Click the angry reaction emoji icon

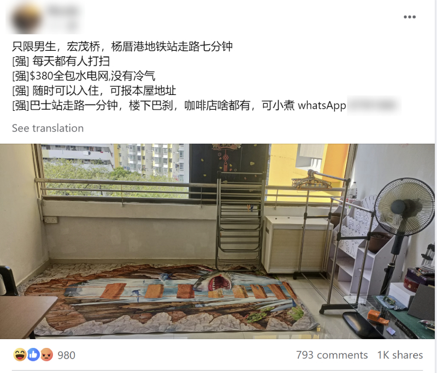(47, 355)
